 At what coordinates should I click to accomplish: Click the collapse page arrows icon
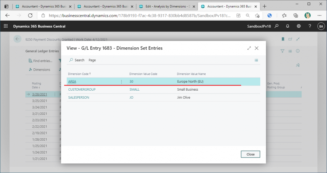click(298, 39)
